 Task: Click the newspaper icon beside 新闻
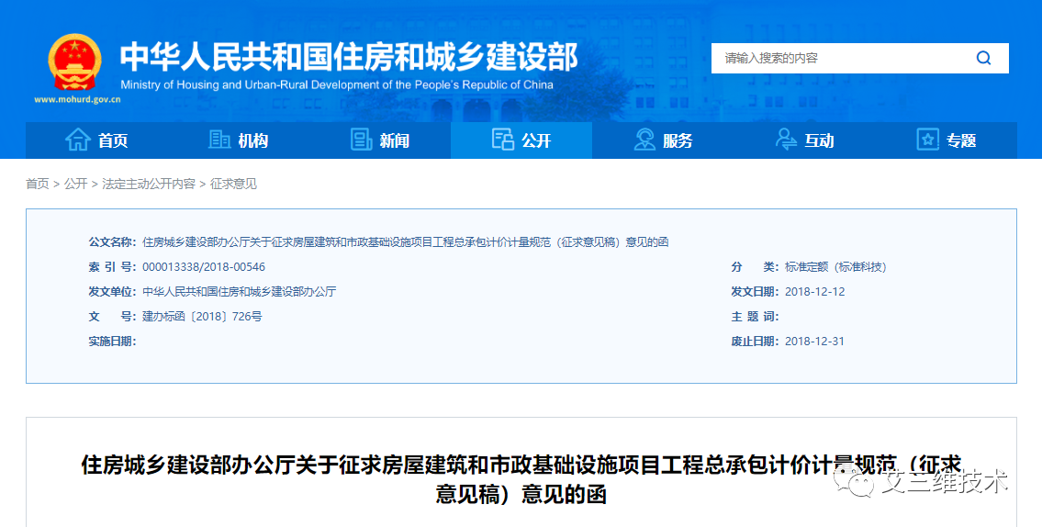[361, 140]
